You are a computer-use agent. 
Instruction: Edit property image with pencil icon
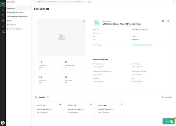84,21
